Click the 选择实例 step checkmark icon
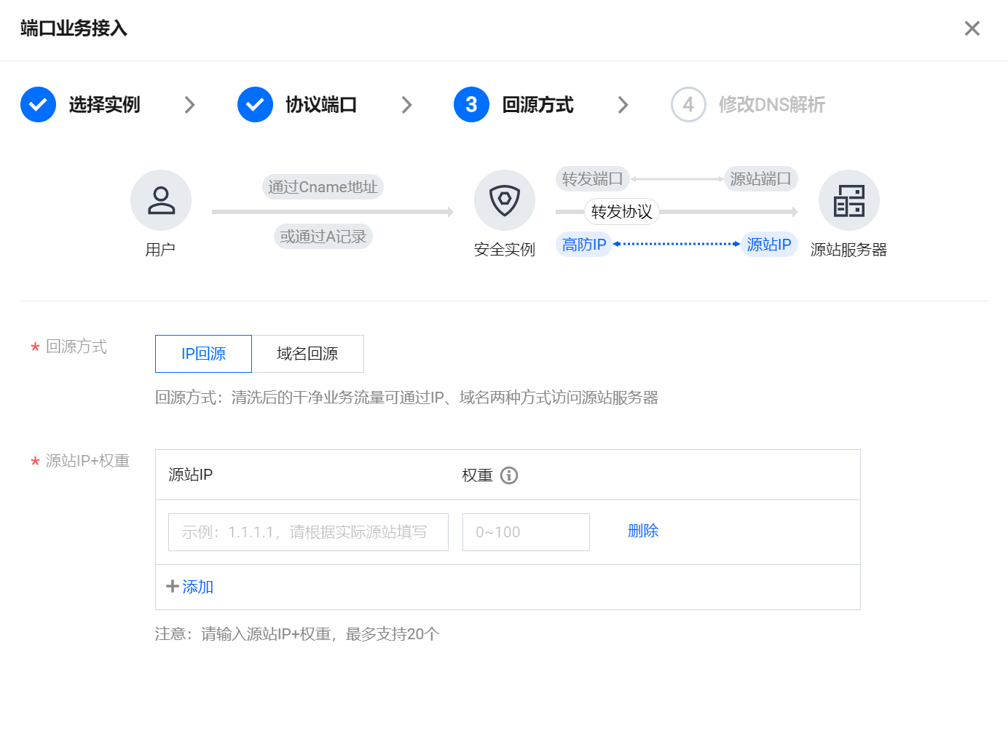The image size is (1008, 731). (x=38, y=105)
